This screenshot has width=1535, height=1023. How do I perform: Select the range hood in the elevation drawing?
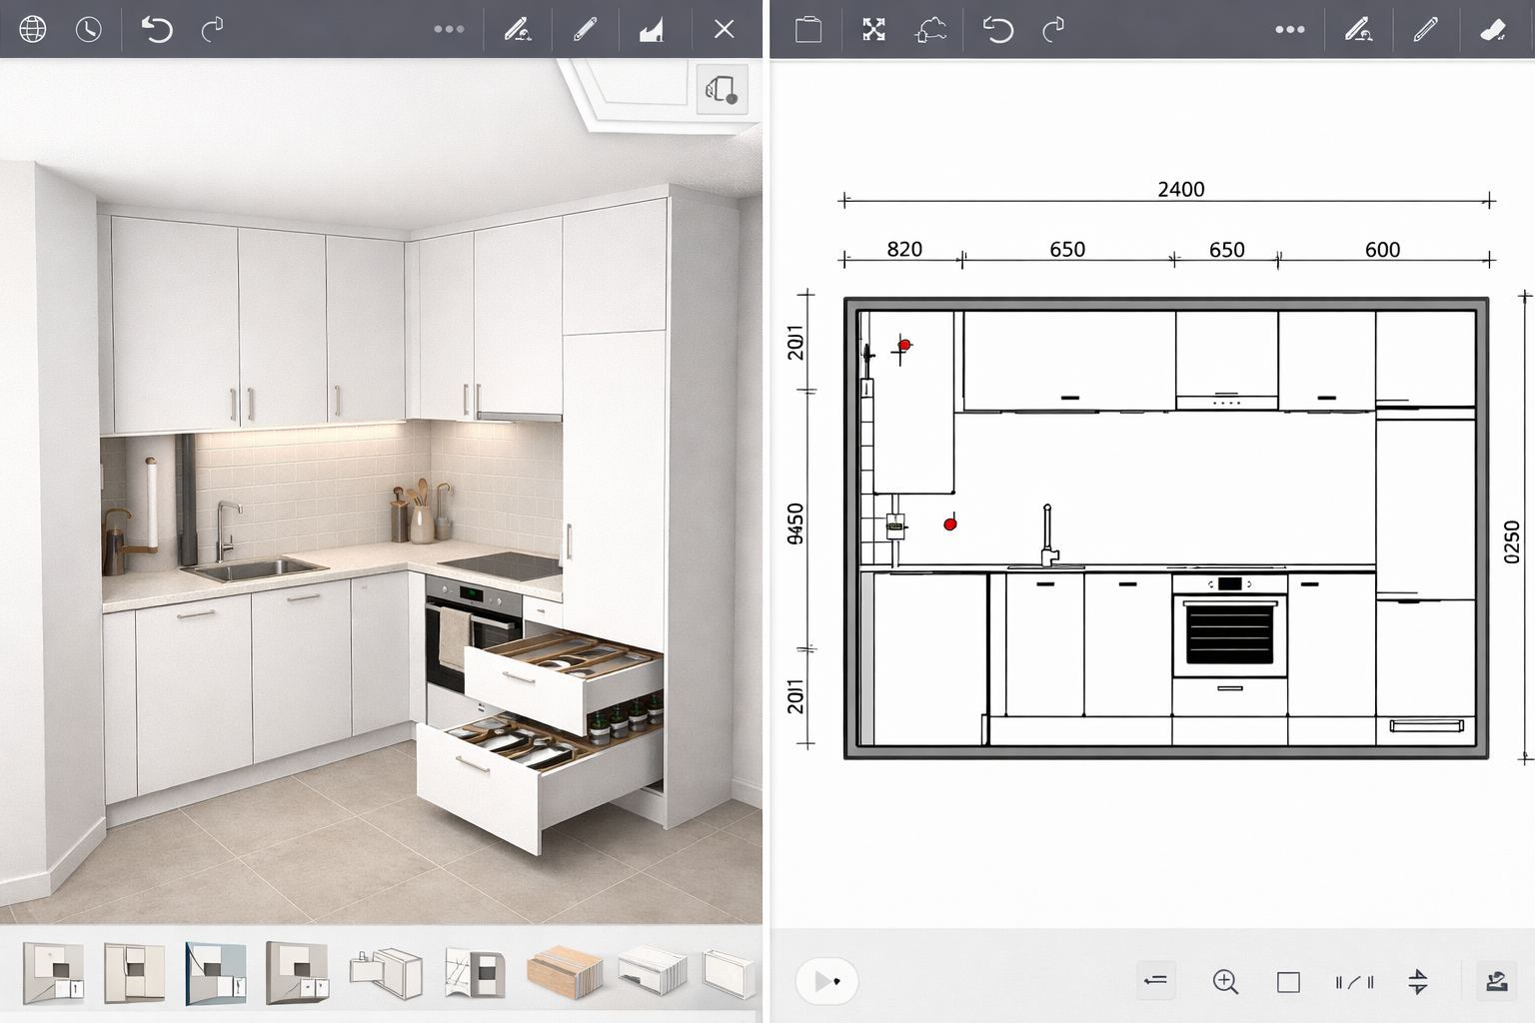[x=1227, y=402]
